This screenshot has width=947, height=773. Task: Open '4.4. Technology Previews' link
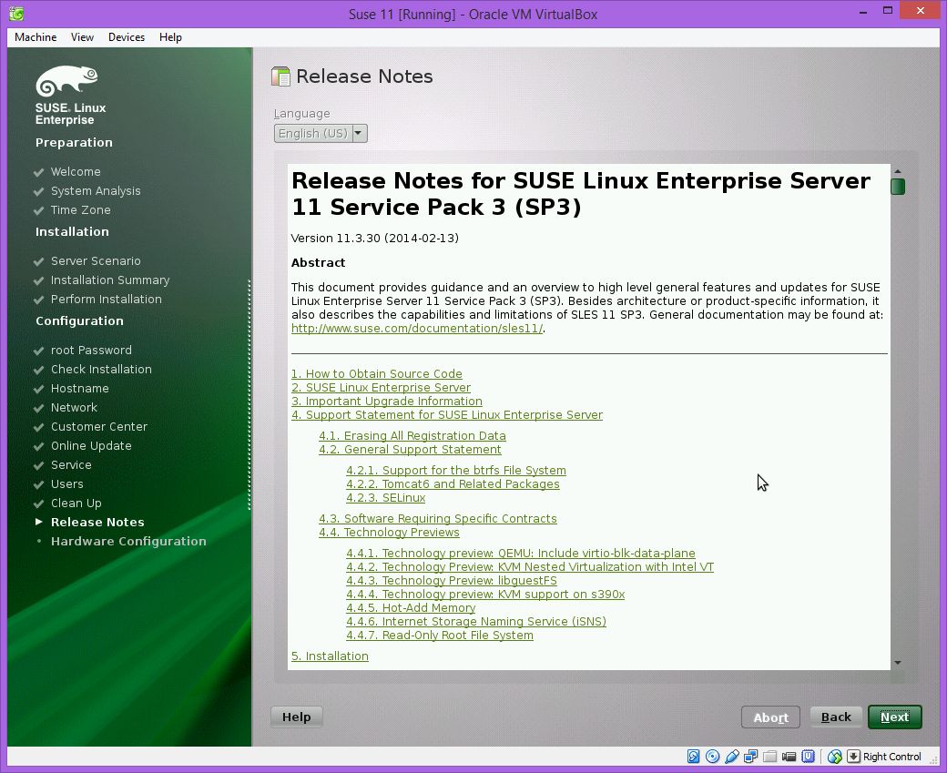click(x=389, y=533)
